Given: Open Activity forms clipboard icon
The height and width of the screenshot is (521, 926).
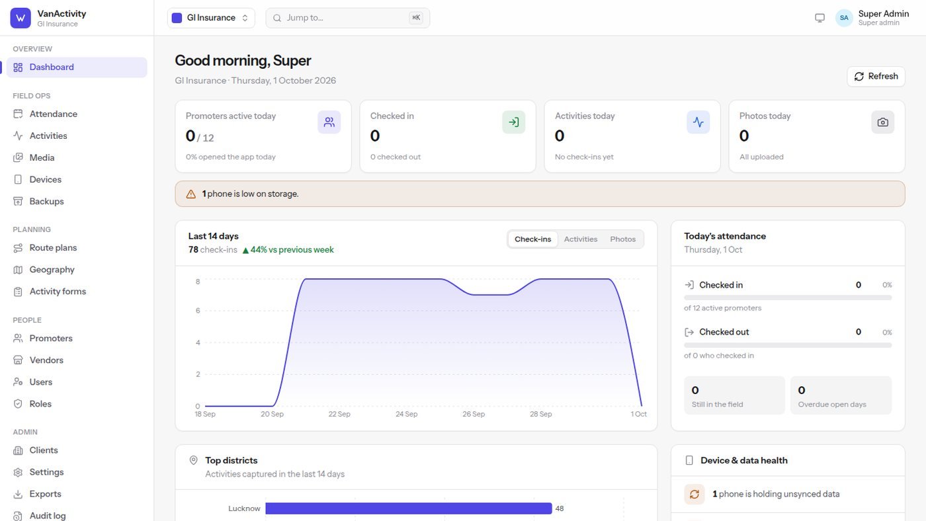Looking at the screenshot, I should (18, 292).
